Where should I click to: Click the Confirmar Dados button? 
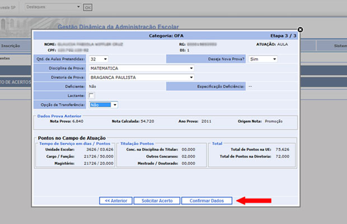[207, 200]
